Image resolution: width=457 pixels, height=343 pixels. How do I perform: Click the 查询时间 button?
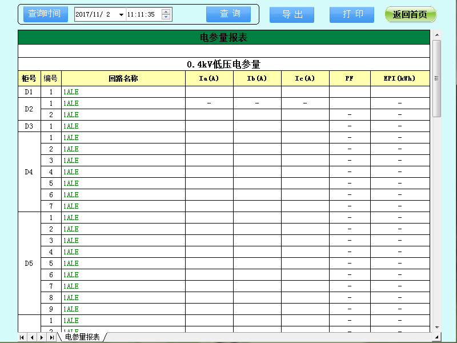46,14
